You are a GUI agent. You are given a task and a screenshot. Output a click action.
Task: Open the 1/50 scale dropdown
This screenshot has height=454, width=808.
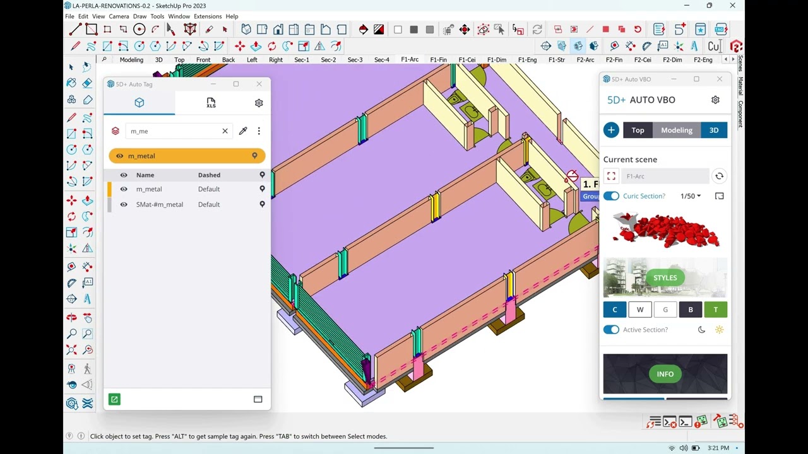(x=690, y=196)
